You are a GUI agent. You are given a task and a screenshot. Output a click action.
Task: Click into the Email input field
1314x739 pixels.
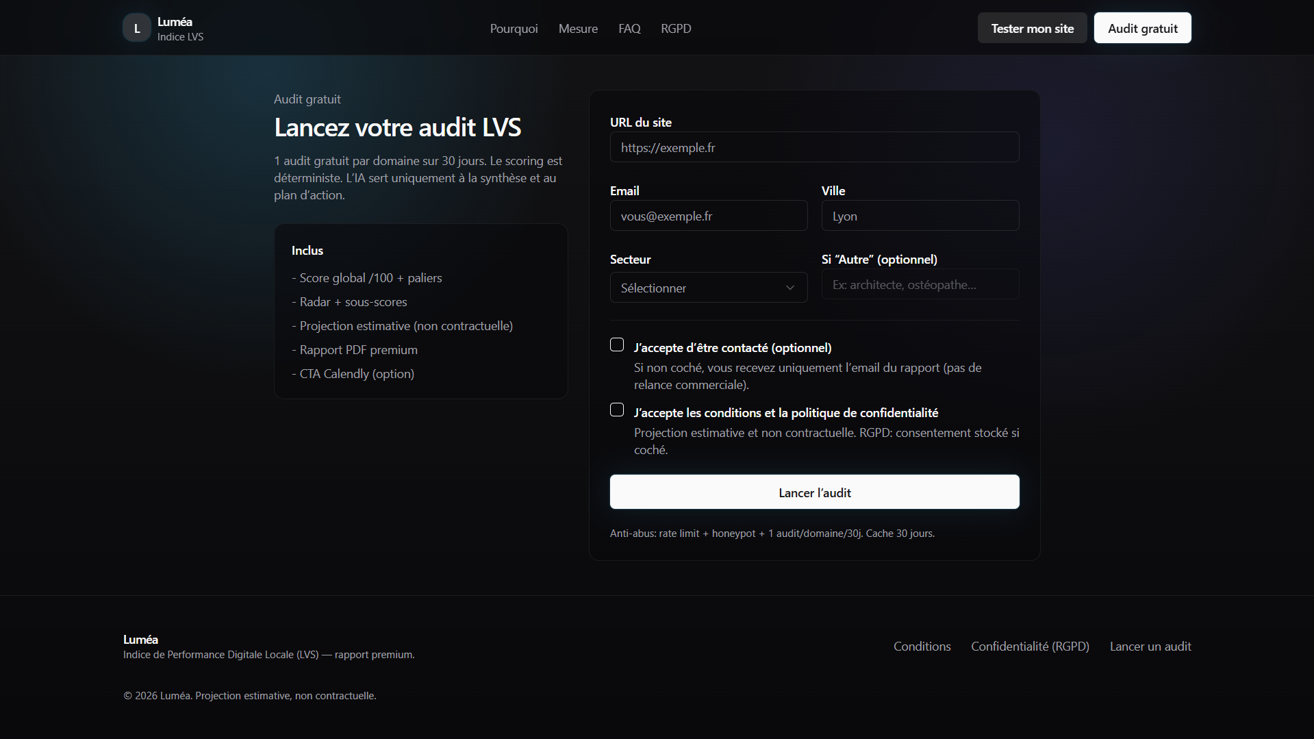pyautogui.click(x=708, y=216)
